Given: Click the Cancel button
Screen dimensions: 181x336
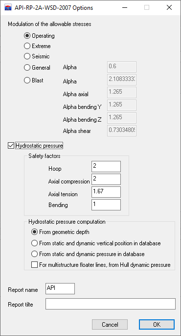Looking at the screenshot, I should click(110, 325).
